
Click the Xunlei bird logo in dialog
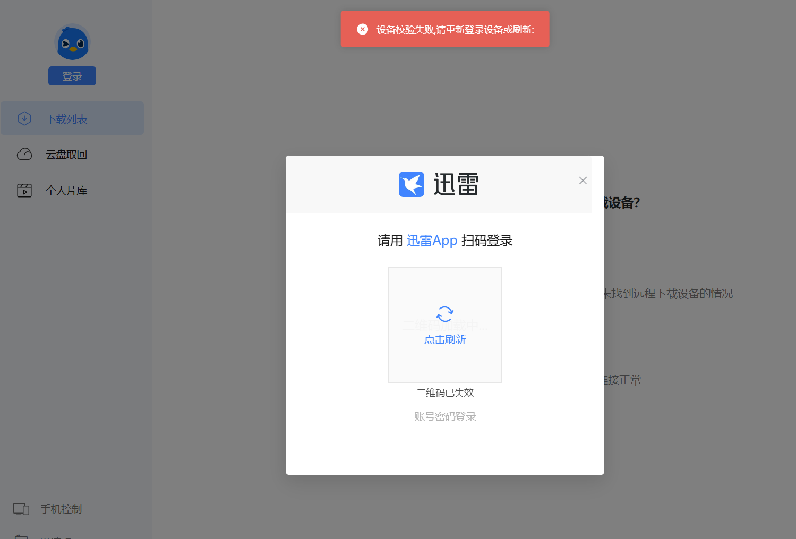coord(412,184)
